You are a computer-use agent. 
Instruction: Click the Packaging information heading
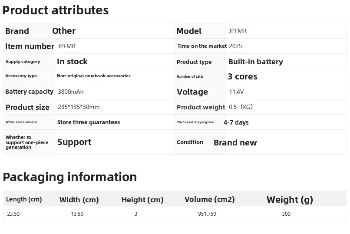point(69,177)
